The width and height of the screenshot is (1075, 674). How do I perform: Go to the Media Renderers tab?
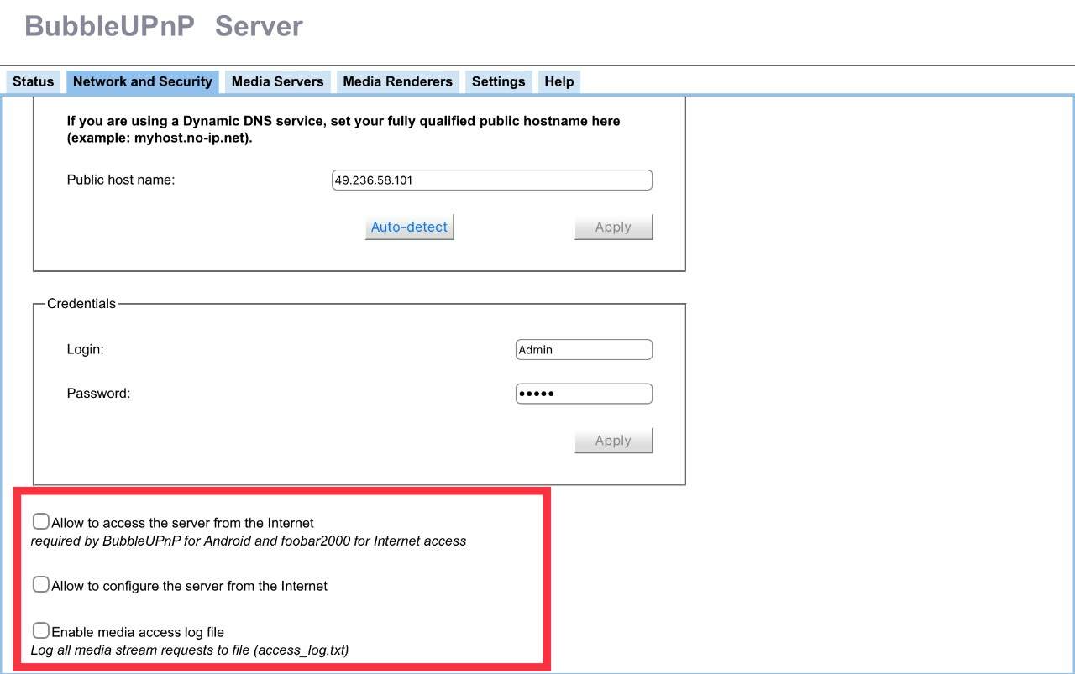coord(397,81)
